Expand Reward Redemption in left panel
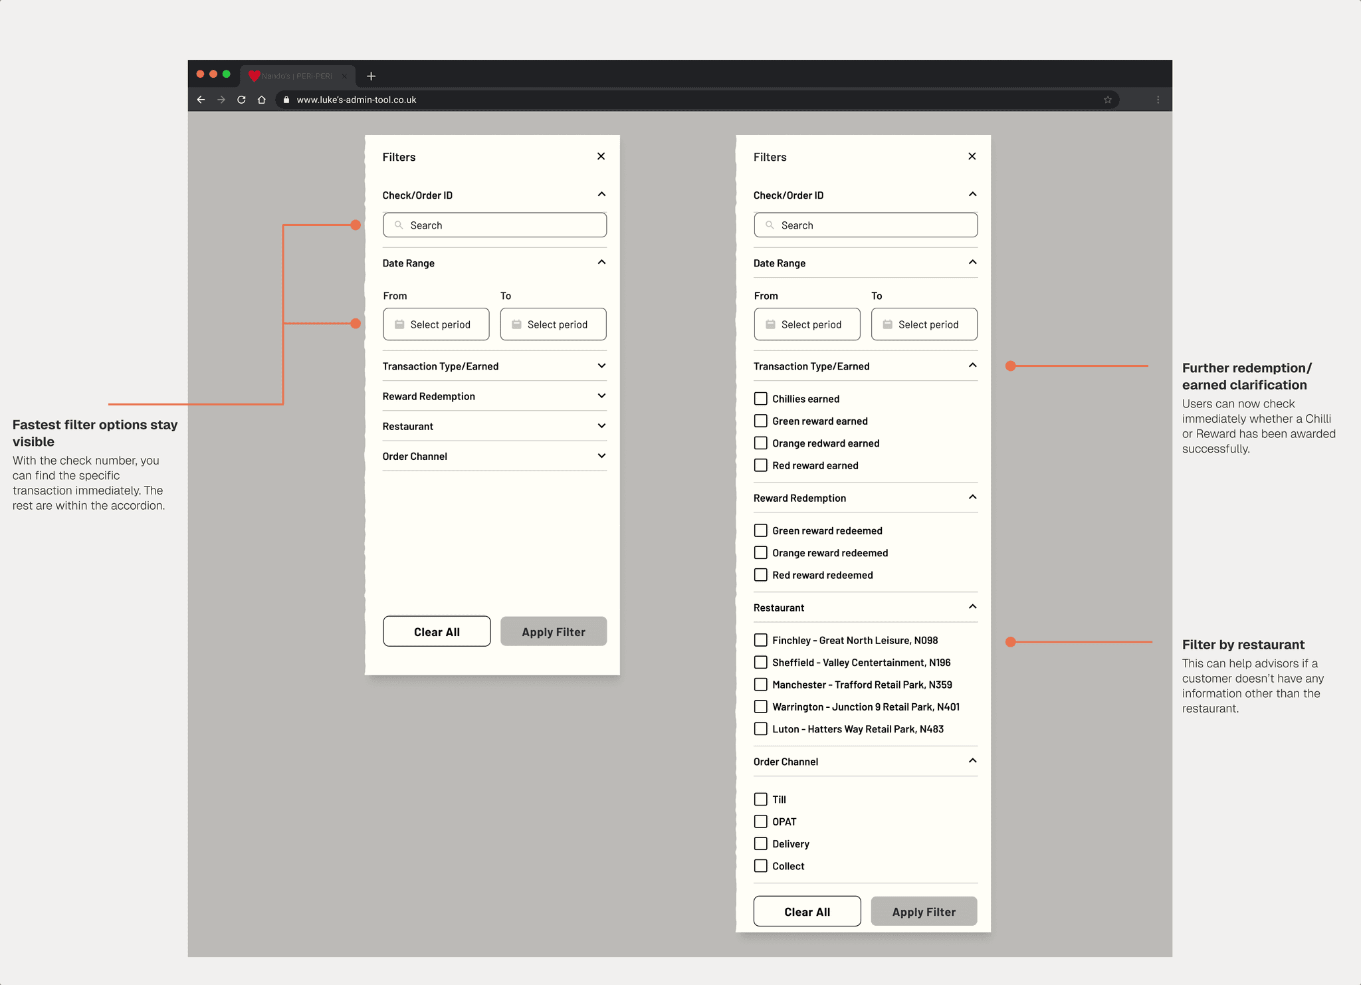This screenshot has width=1361, height=985. [601, 396]
